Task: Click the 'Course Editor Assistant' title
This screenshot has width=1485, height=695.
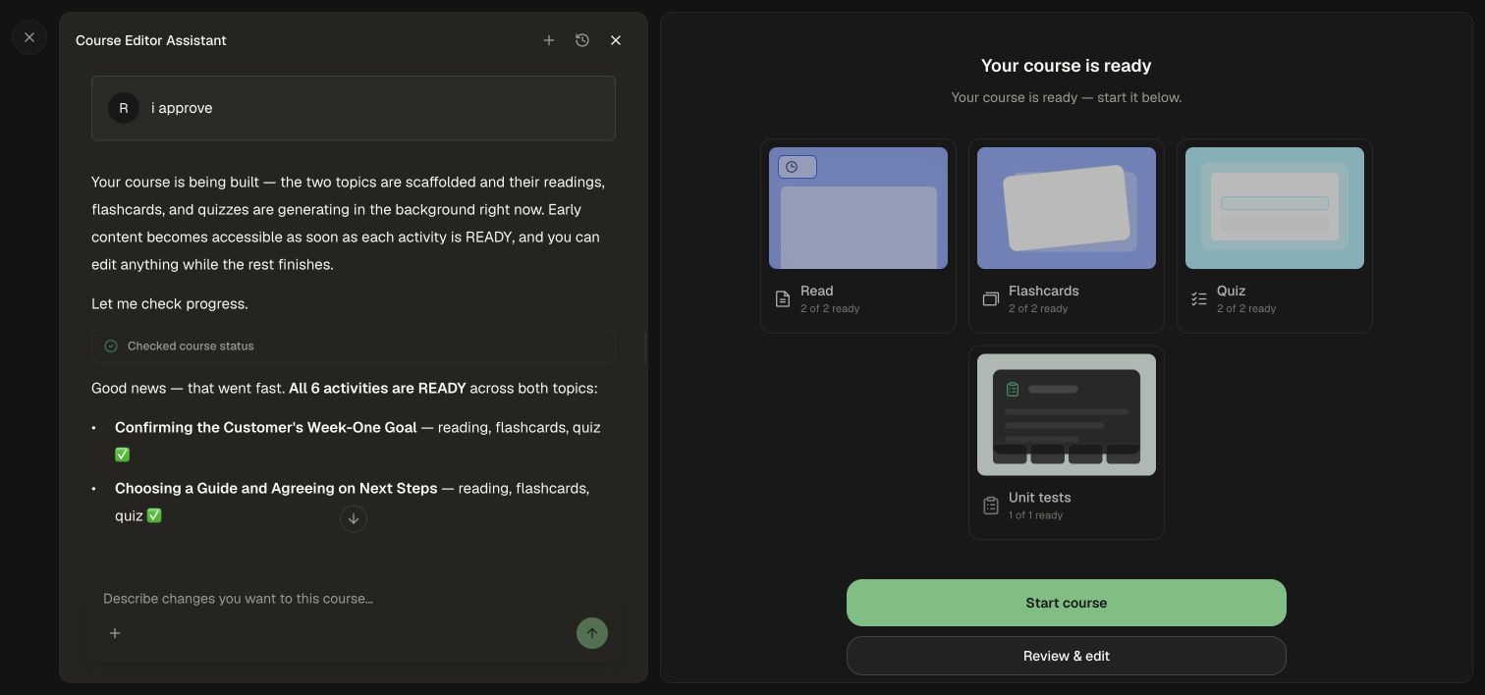Action: pos(151,40)
